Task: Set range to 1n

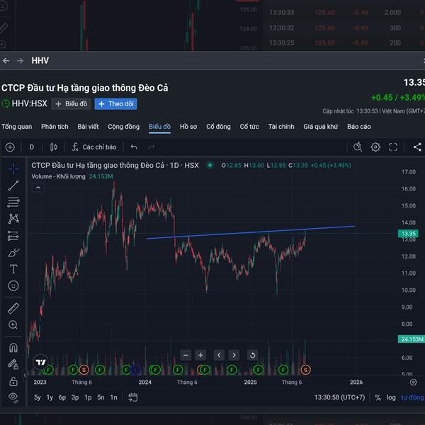Action: (x=113, y=397)
